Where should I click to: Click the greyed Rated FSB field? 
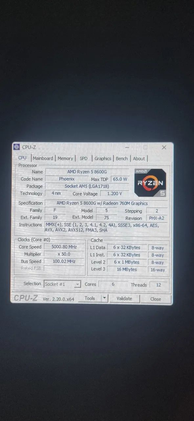(x=64, y=268)
